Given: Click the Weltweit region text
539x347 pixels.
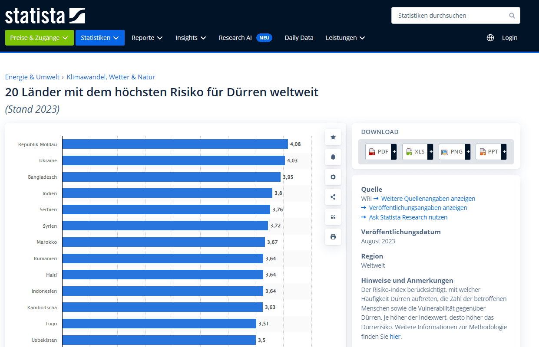Looking at the screenshot, I should tap(373, 265).
